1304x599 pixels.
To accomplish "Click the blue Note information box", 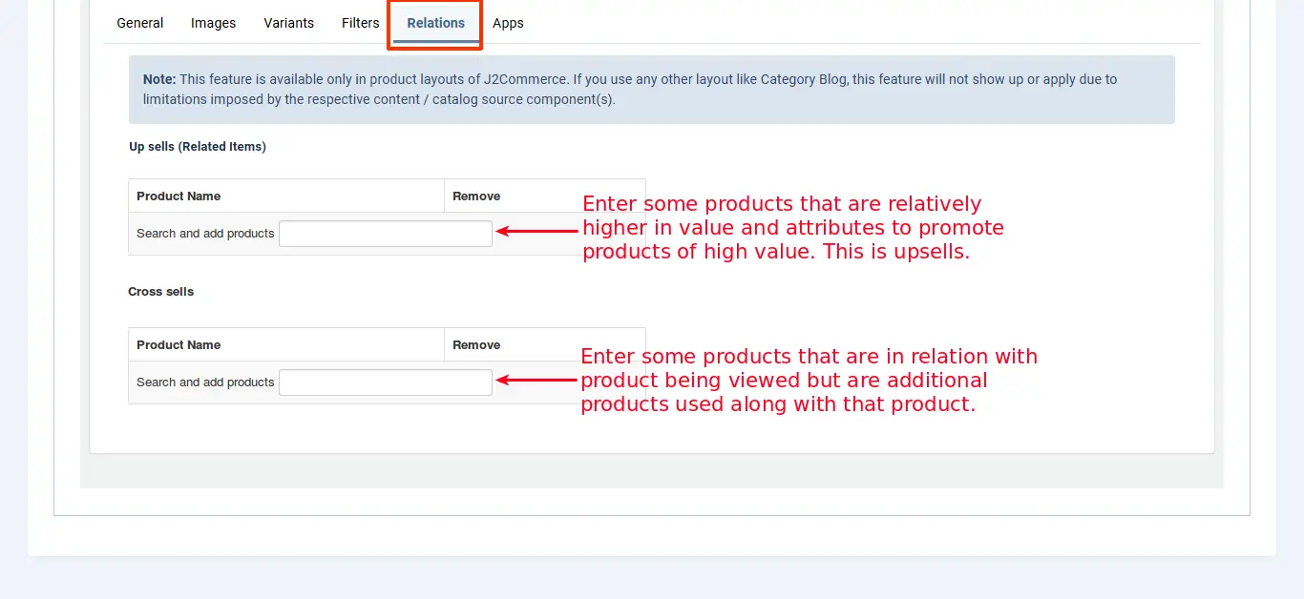I will 652,90.
